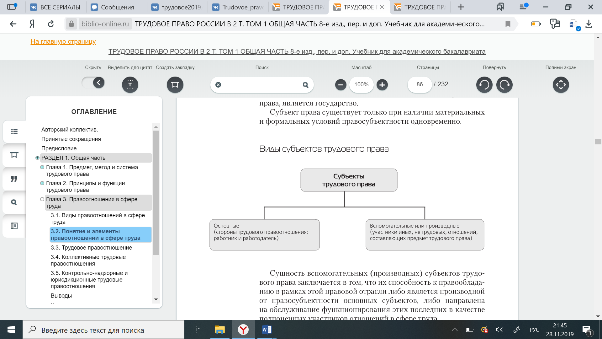Click the book title link under header
This screenshot has width=602, height=339.
tap(297, 51)
